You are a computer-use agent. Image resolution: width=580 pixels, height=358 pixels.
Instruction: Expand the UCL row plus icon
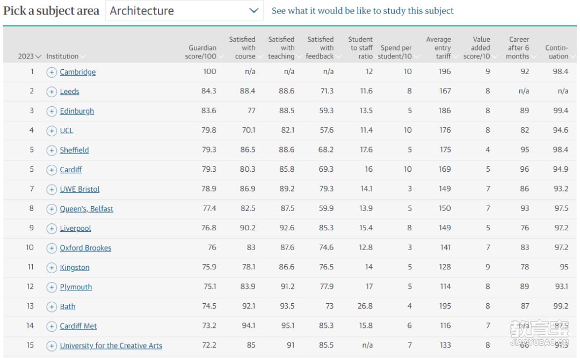[52, 131]
